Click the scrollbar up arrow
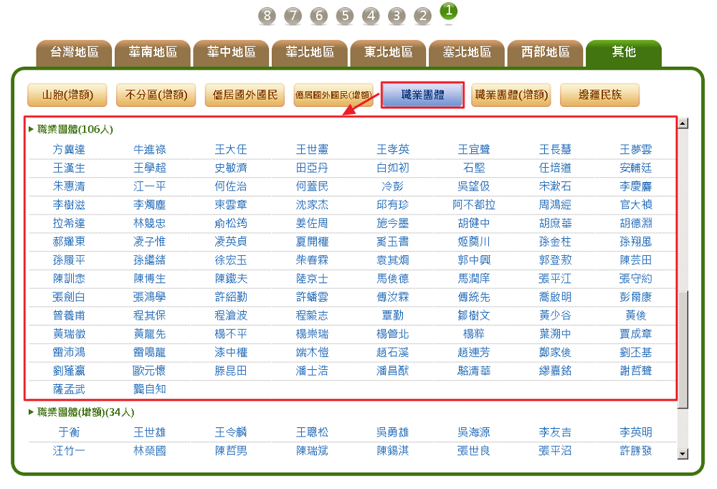Screen dimensions: 717x489 (x=683, y=123)
